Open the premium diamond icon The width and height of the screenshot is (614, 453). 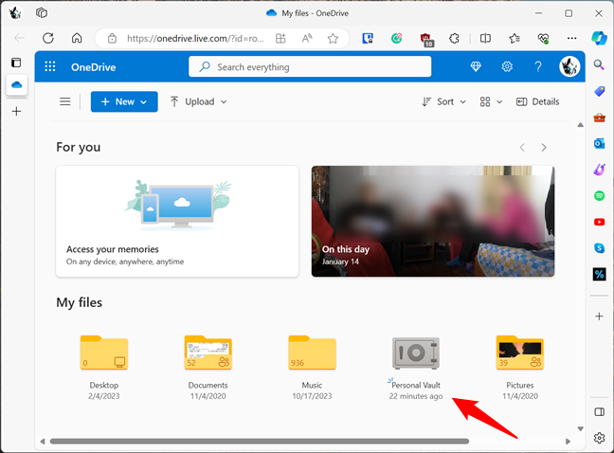[x=476, y=66]
